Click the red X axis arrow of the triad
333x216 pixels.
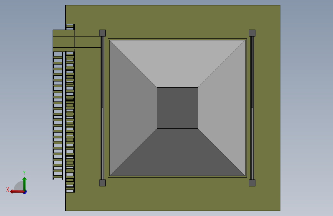click(17, 192)
